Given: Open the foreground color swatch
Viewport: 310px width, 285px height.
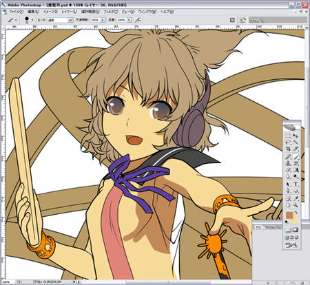Looking at the screenshot, I should pyautogui.click(x=289, y=215).
